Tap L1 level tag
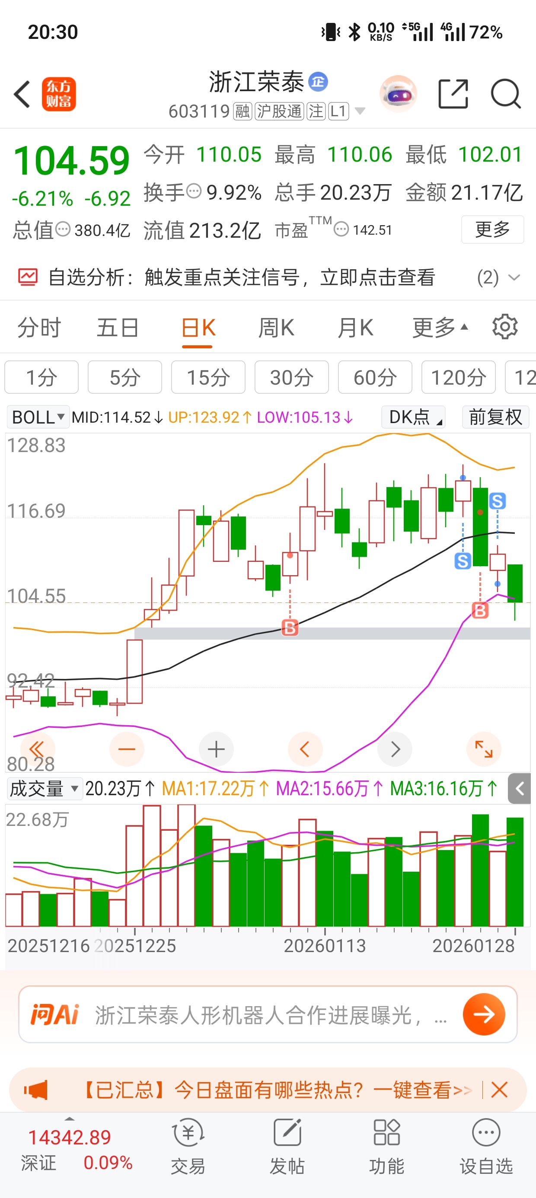536x1198 pixels. (338, 111)
